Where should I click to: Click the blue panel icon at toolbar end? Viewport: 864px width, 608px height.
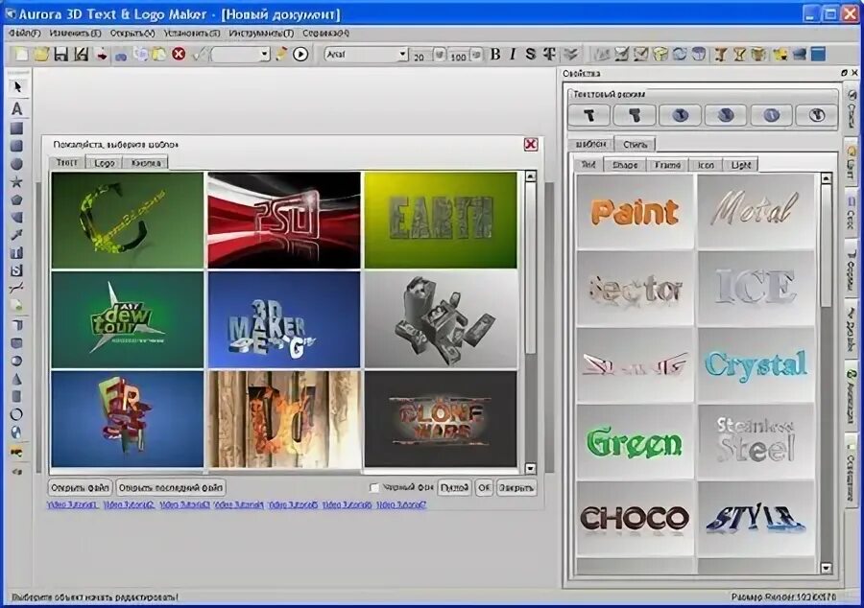tap(819, 54)
